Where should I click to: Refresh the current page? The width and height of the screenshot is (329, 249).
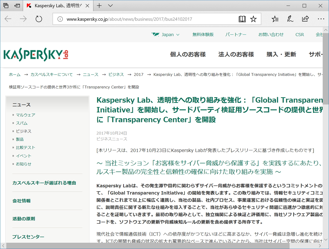point(39,19)
